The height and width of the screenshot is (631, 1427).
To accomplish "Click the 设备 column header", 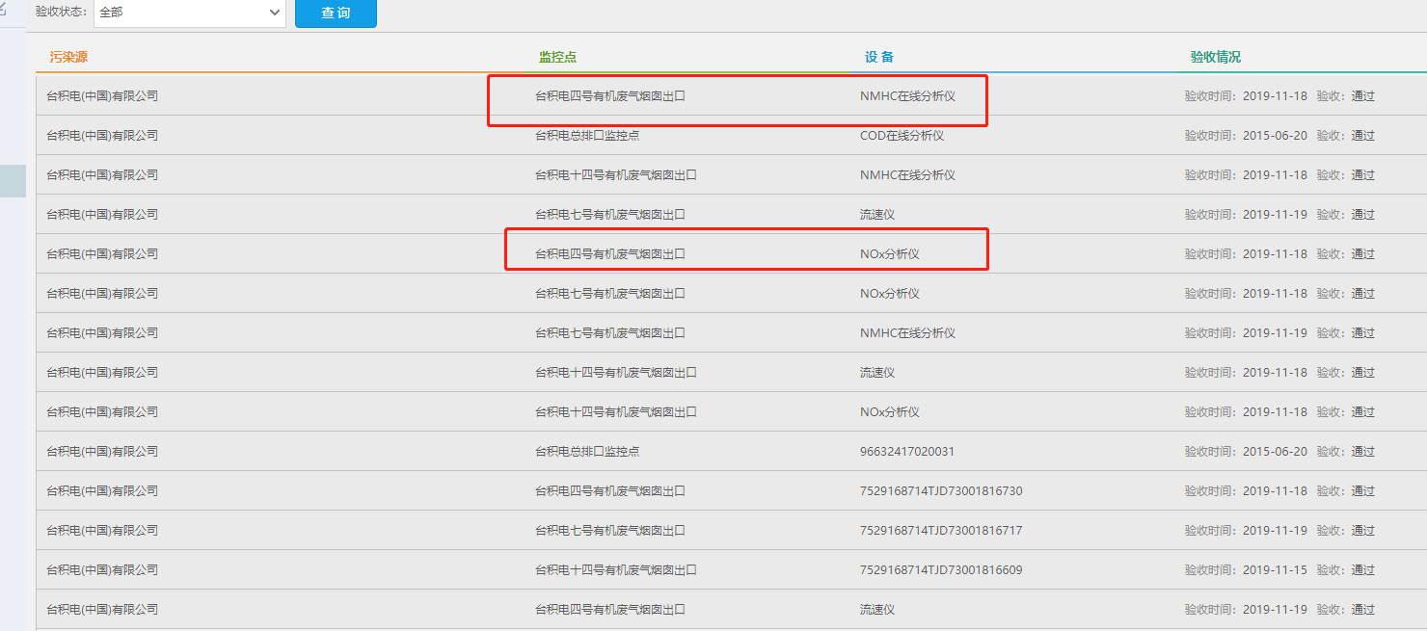I will [879, 57].
